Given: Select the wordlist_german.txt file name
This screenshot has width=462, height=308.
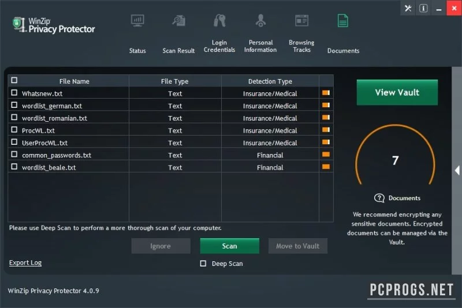Looking at the screenshot, I should 52,106.
